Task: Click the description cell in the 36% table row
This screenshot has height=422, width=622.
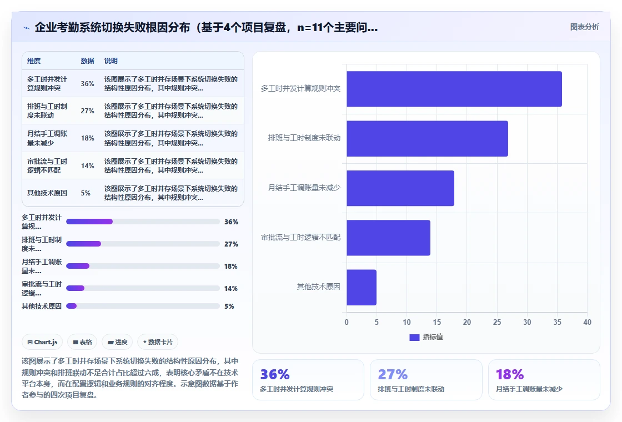Action: [171, 83]
